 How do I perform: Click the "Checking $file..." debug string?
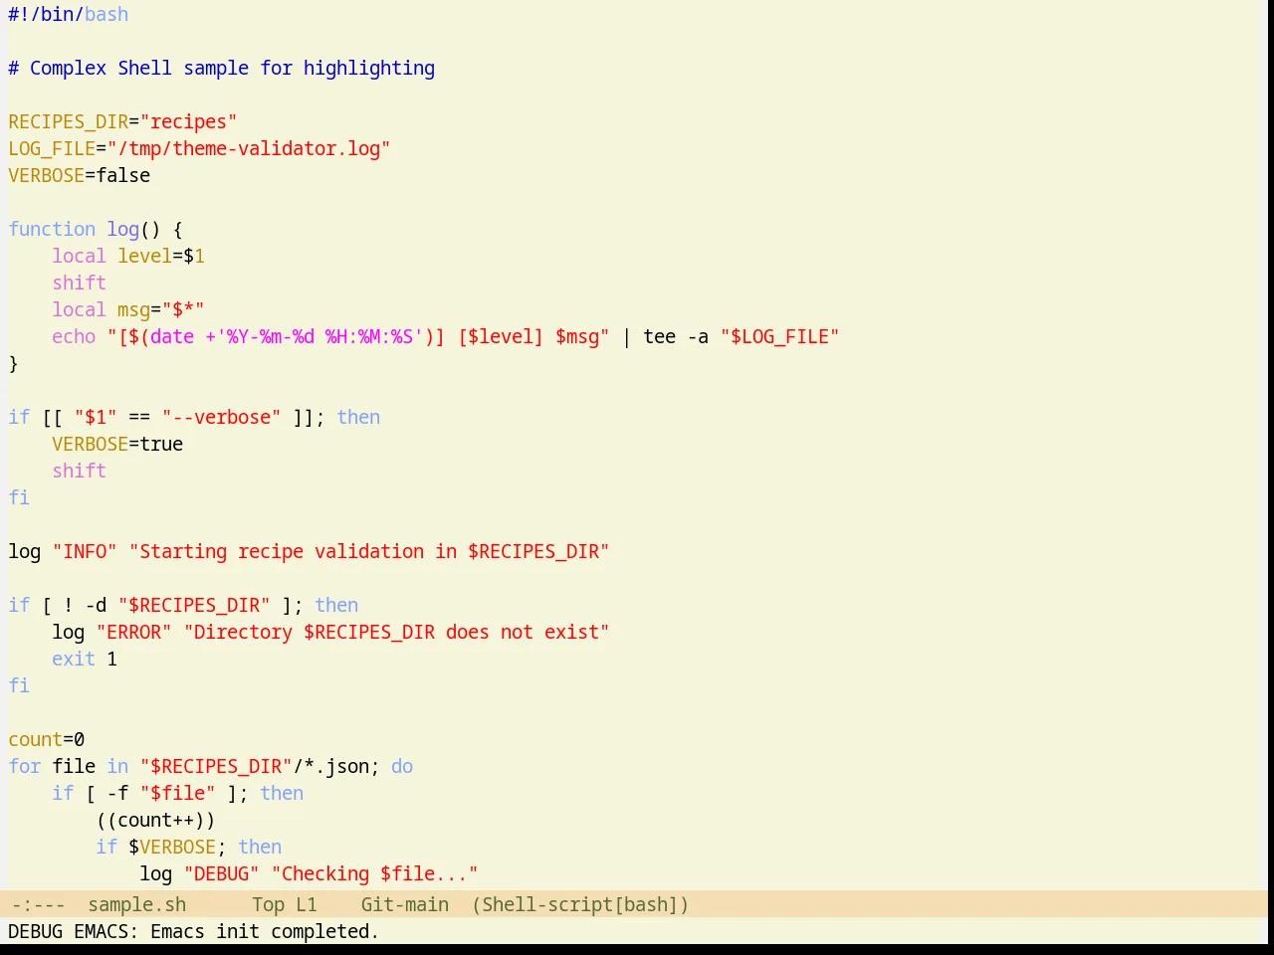pyautogui.click(x=374, y=873)
